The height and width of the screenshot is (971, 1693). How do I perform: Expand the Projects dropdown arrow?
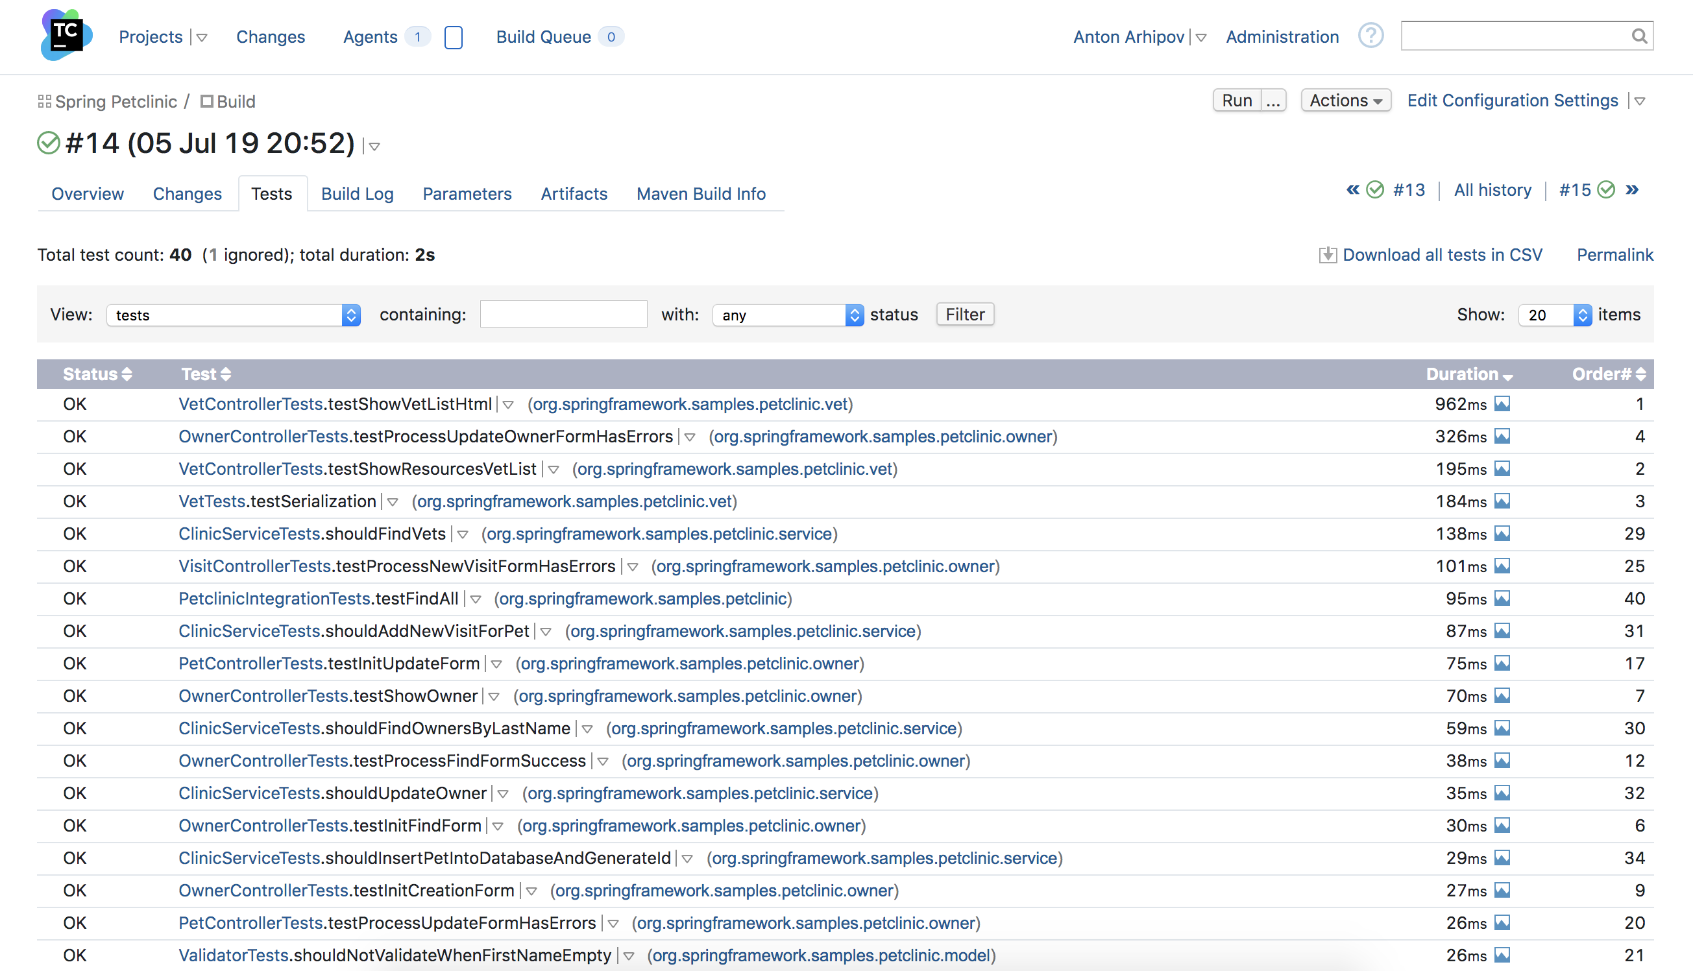[x=202, y=38]
